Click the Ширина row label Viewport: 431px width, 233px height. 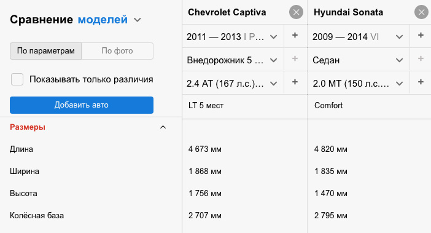(25, 171)
